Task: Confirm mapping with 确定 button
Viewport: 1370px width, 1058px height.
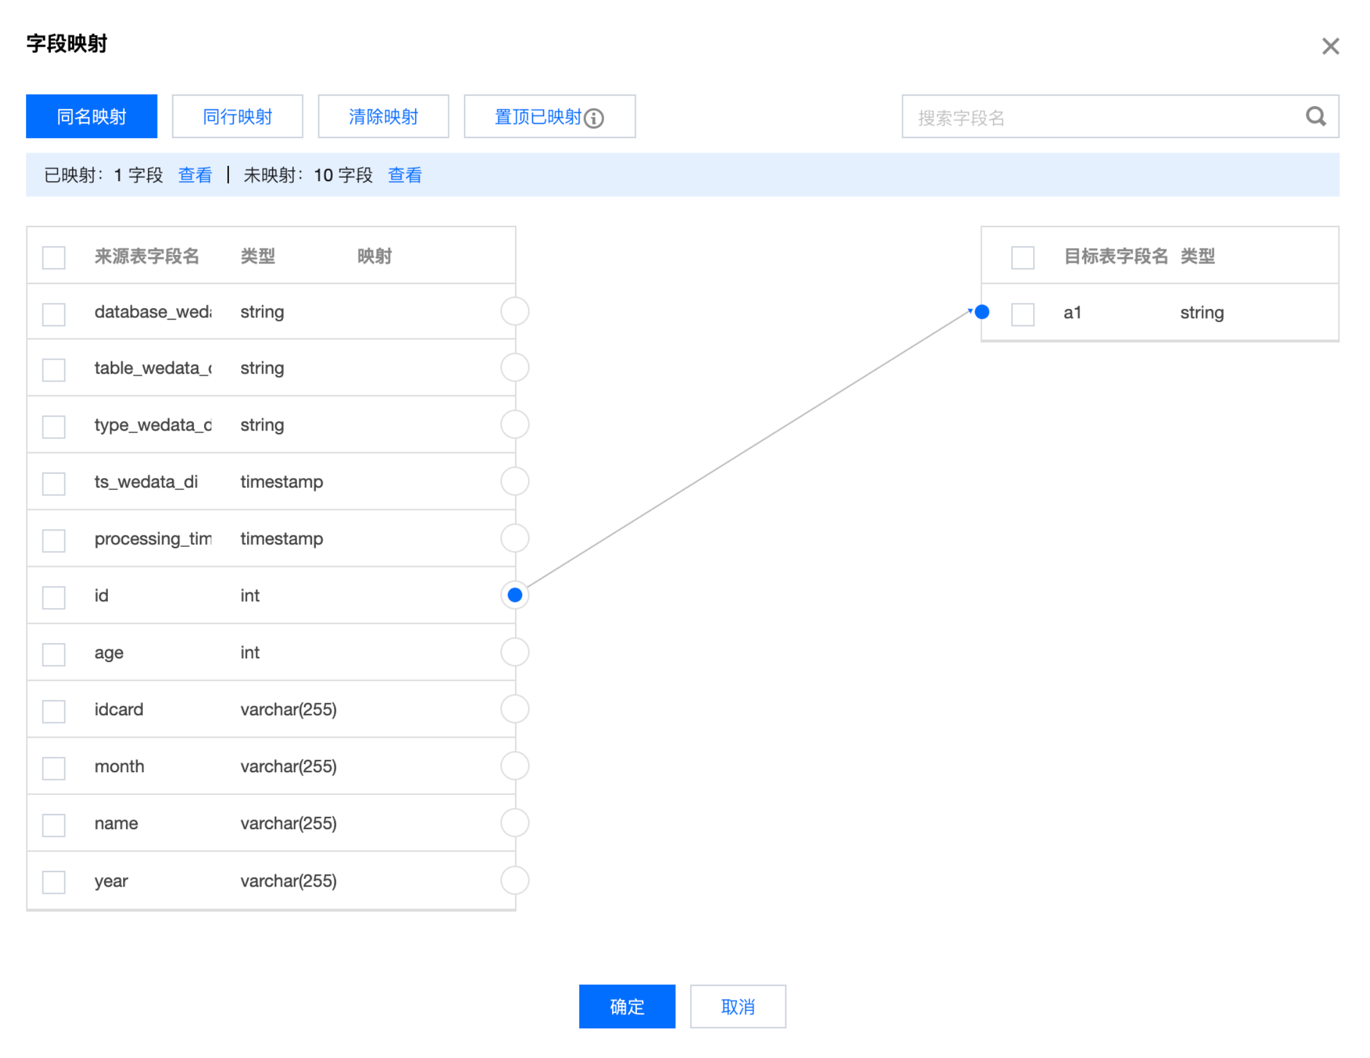Action: pyautogui.click(x=627, y=1006)
